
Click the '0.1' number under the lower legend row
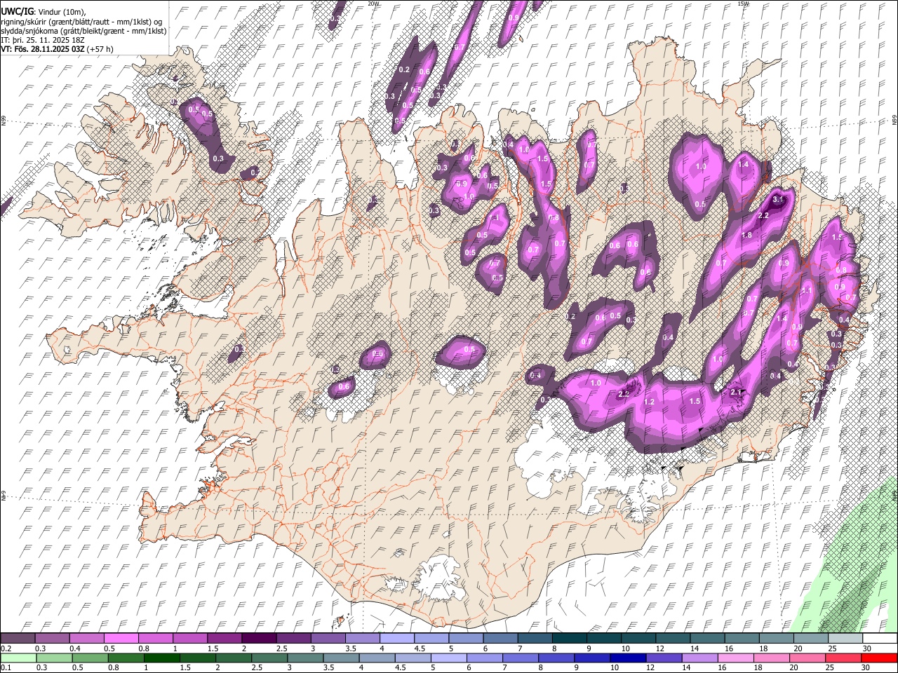6,667
